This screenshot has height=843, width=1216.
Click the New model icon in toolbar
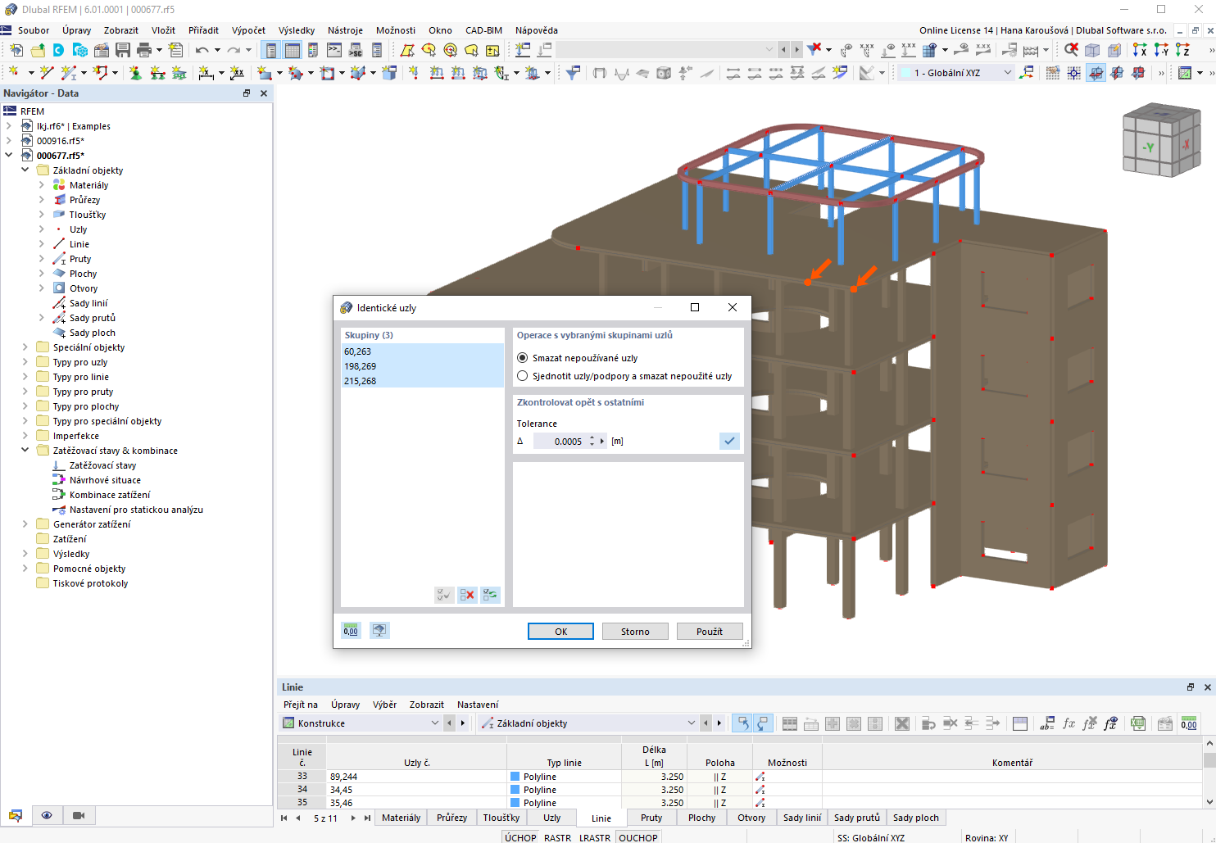tap(16, 50)
